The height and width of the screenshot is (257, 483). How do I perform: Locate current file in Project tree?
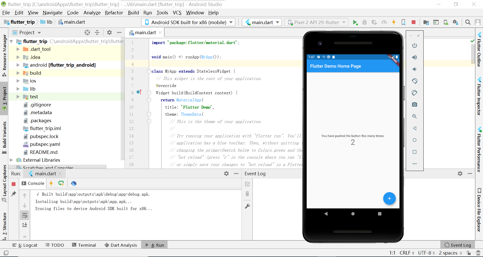(x=87, y=32)
